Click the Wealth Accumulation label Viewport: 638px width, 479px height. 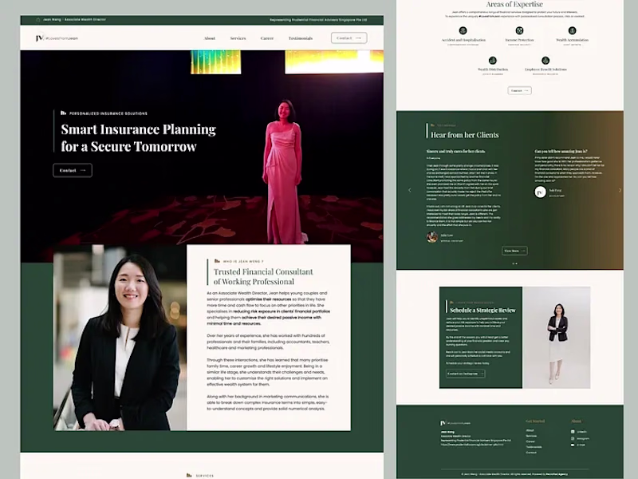573,40
